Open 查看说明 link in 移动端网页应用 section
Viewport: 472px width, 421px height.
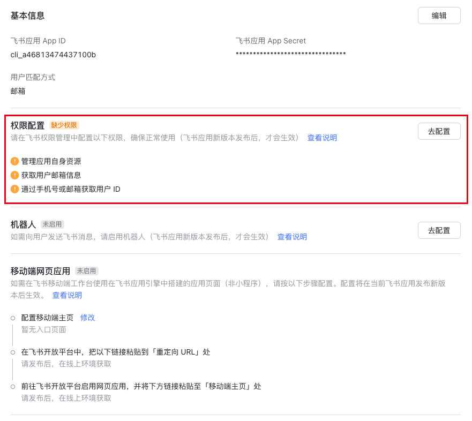[x=67, y=295]
